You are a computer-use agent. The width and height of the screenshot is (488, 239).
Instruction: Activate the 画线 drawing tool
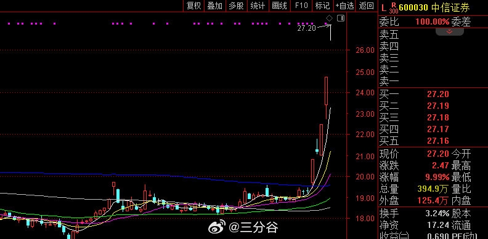tap(279, 6)
